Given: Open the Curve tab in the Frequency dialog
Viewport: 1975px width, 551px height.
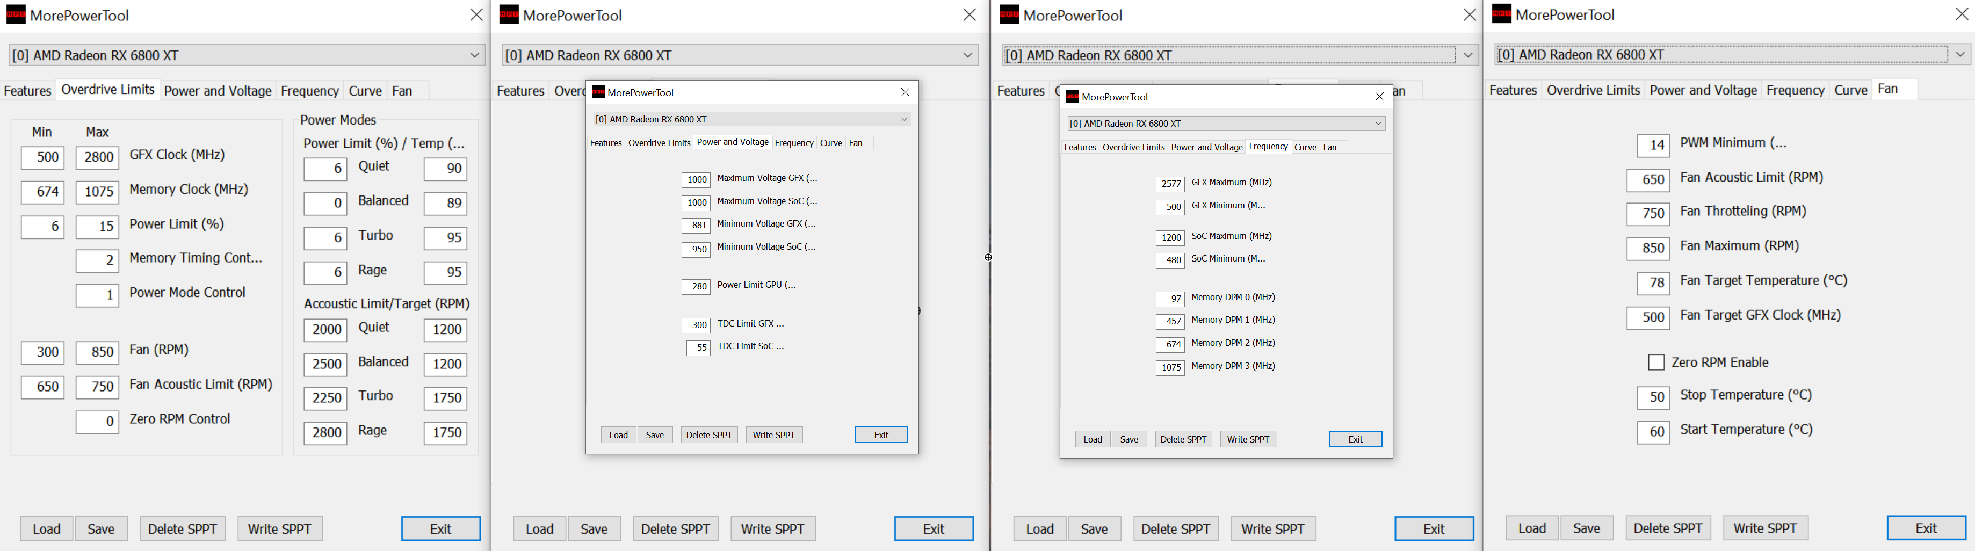Looking at the screenshot, I should [x=1305, y=147].
